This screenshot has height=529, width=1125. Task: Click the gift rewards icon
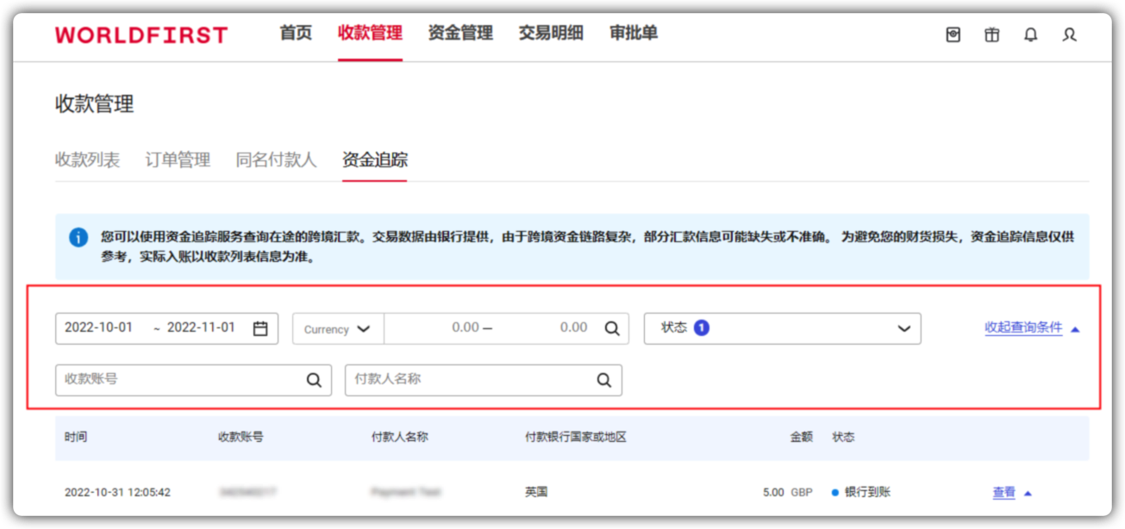point(992,35)
